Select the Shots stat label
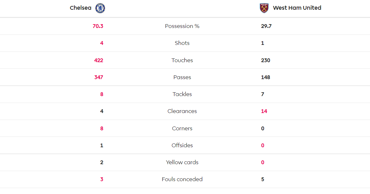Viewport: 370px width, 194px height. [x=182, y=43]
